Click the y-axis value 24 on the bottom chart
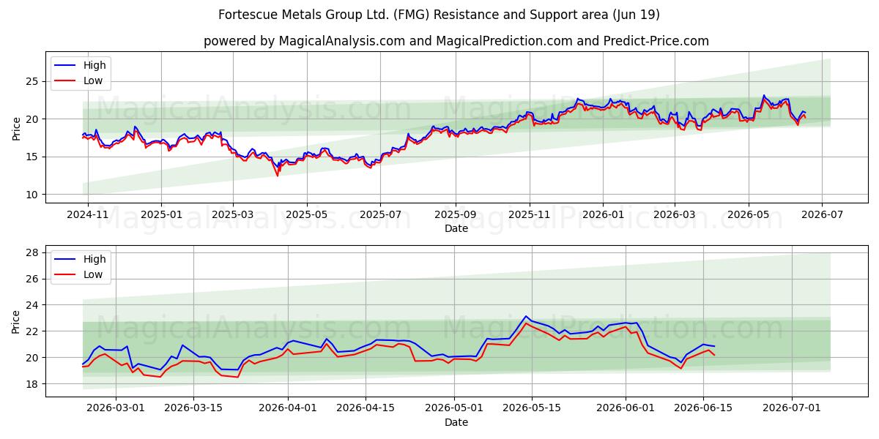 [34, 305]
